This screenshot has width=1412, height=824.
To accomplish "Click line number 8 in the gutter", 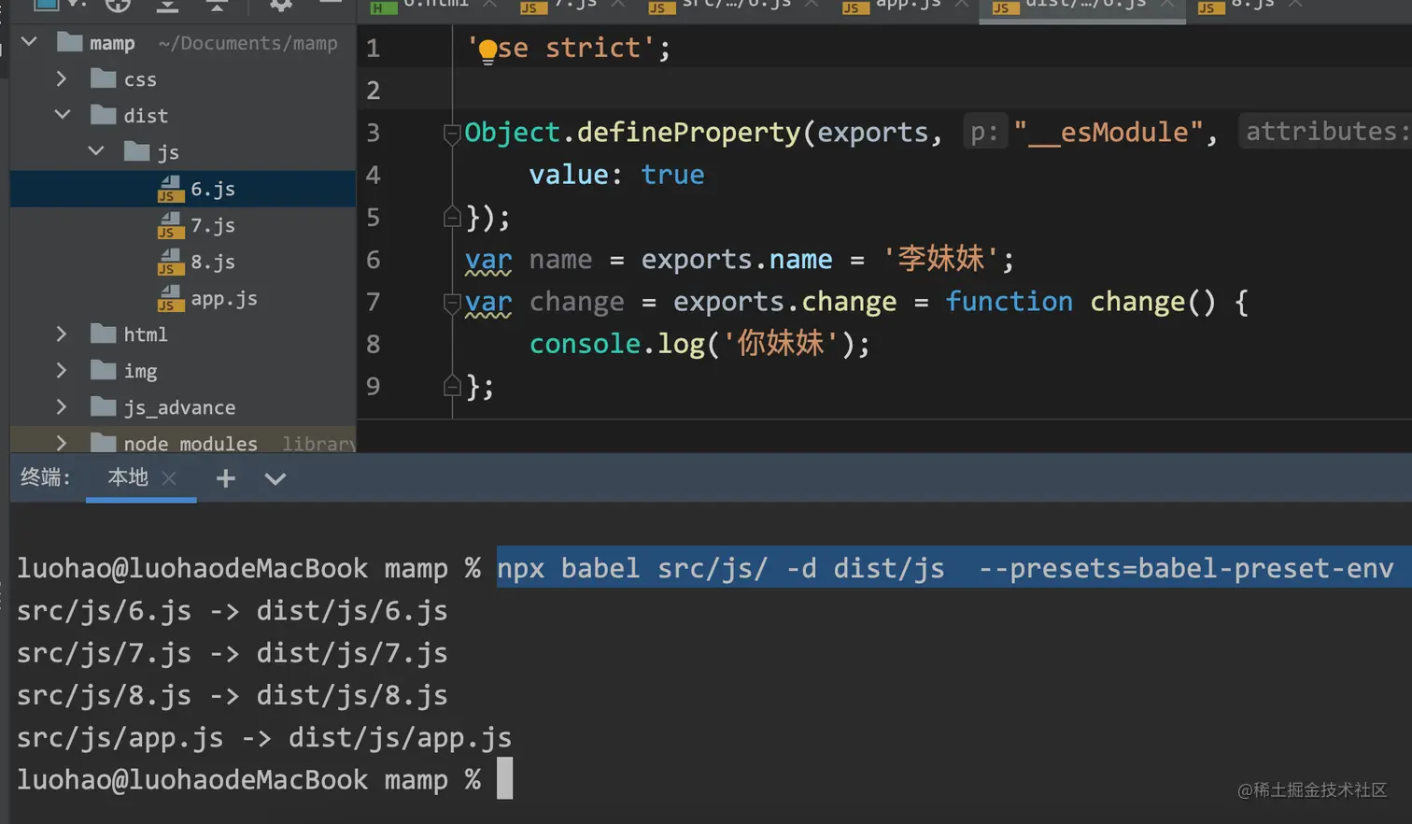I will pos(373,344).
